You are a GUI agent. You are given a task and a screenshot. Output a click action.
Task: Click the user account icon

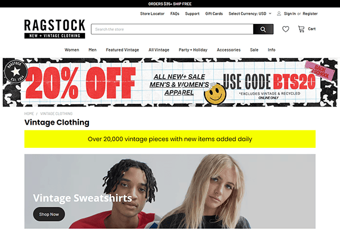(x=279, y=14)
